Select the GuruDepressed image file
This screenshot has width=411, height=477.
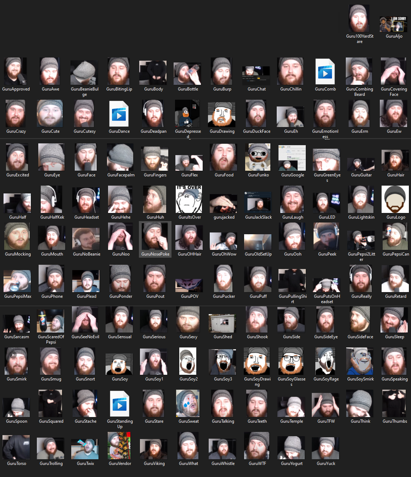coord(187,114)
